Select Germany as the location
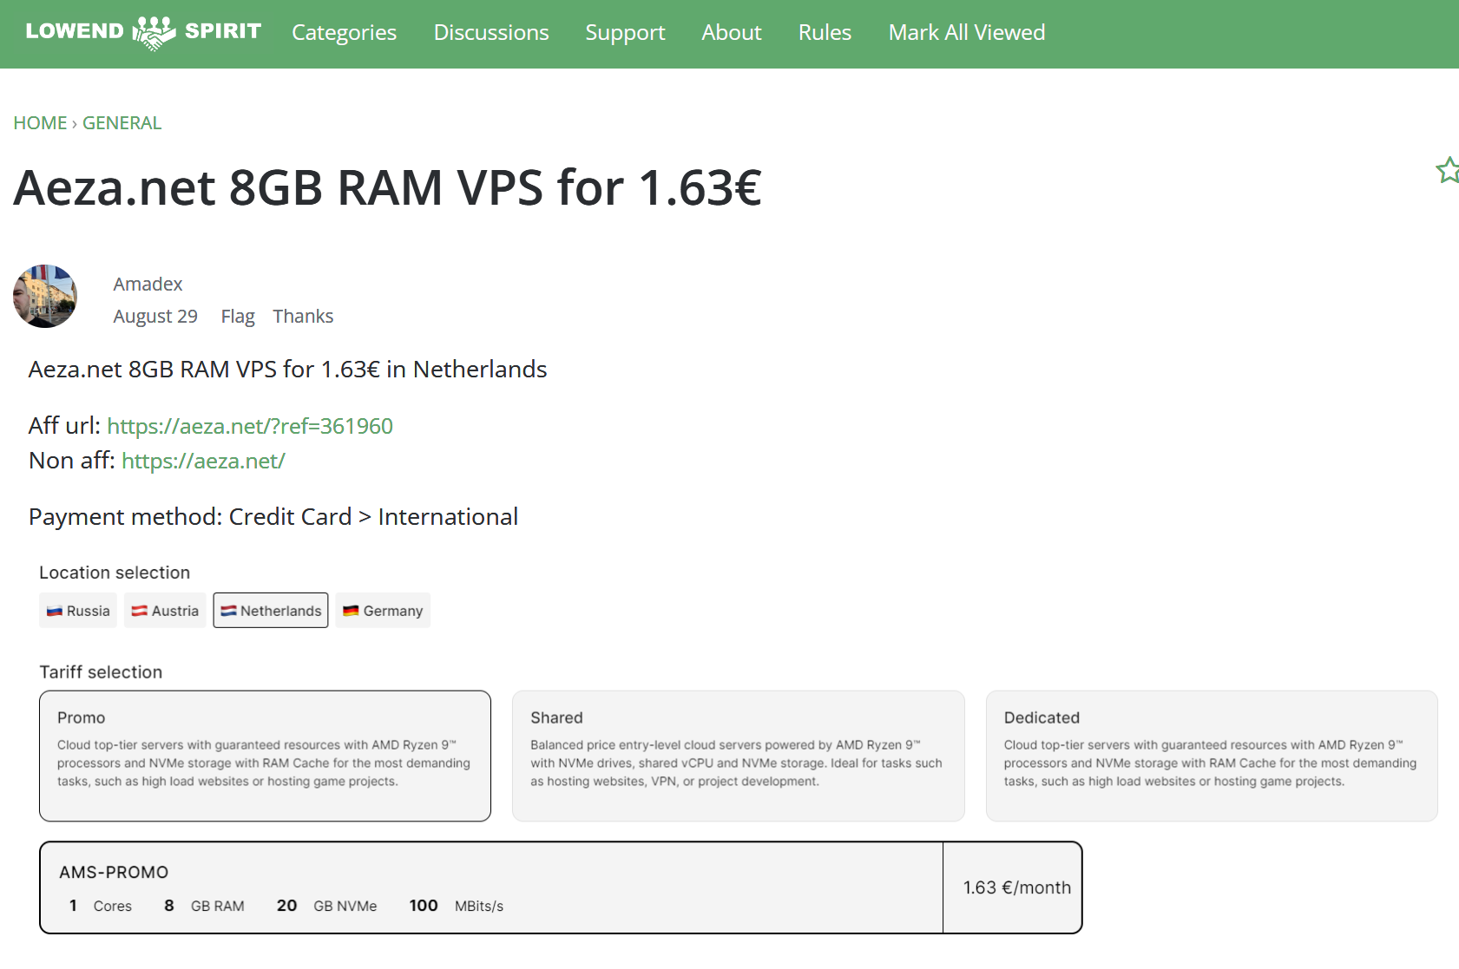The width and height of the screenshot is (1459, 969). point(383,611)
